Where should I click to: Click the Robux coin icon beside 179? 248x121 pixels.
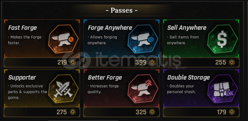point(231,112)
